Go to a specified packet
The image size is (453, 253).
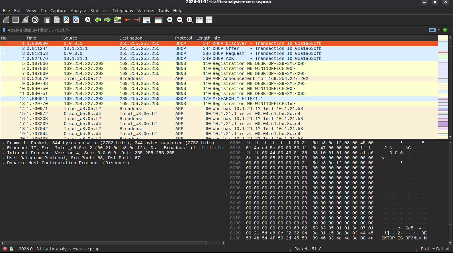[x=117, y=20]
